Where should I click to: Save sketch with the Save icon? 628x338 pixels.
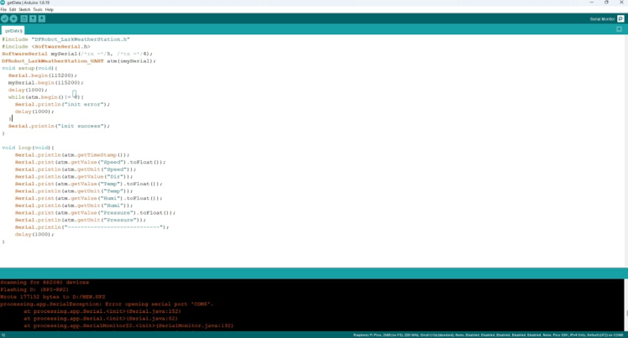(42, 18)
